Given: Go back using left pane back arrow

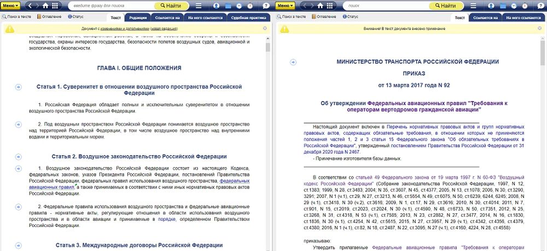Looking at the screenshot, I should pos(29,5).
